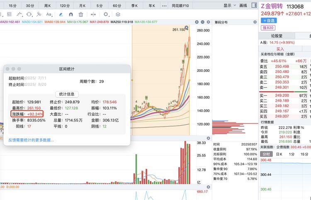
Task: Open drawing toolbar gear settings
Action: [106, 14]
